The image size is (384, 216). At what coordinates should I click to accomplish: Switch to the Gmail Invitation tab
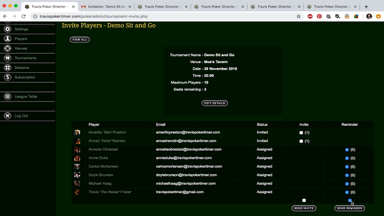click(104, 7)
